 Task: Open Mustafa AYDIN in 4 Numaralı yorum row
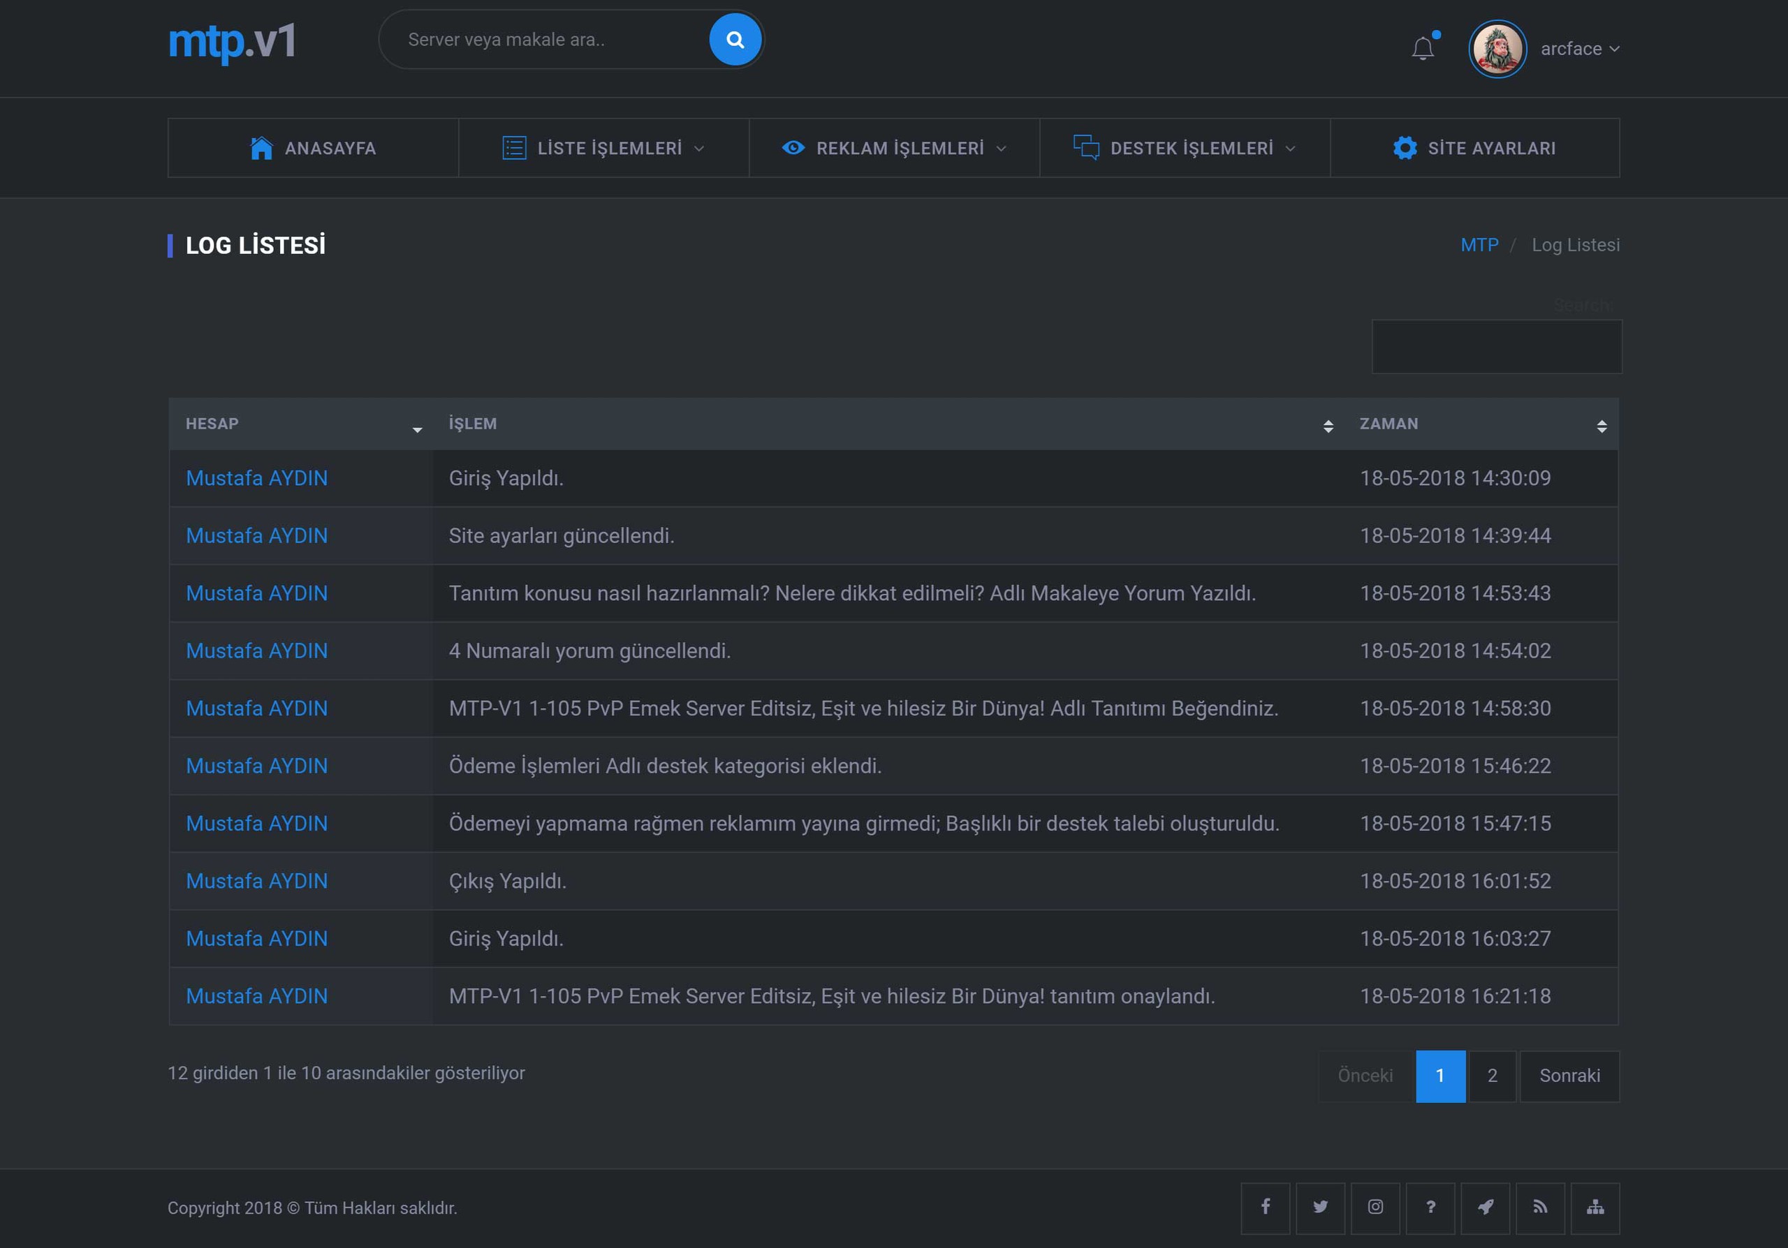click(256, 651)
